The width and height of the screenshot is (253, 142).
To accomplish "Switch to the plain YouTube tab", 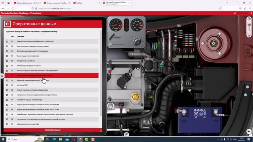I will pos(87,3).
